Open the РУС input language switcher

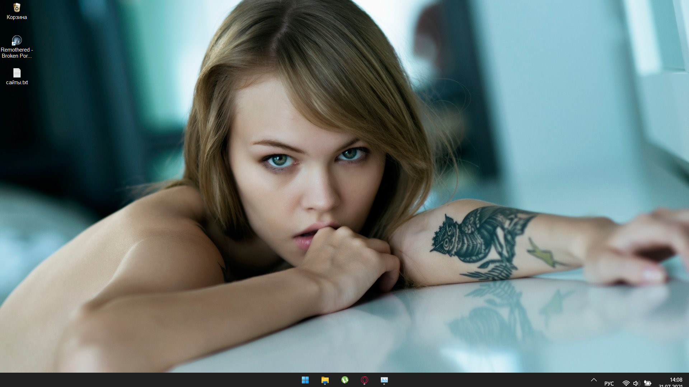609,383
